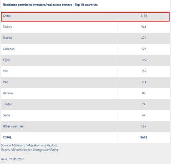
Task: Click the Iran row label
Action: [x=5, y=71]
